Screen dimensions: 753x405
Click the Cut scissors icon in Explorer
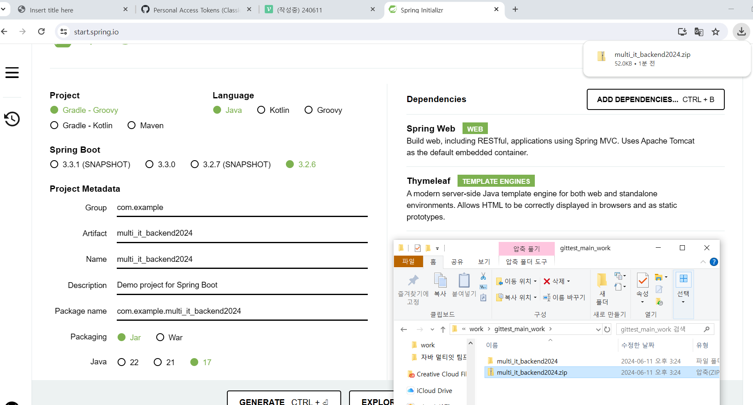483,276
